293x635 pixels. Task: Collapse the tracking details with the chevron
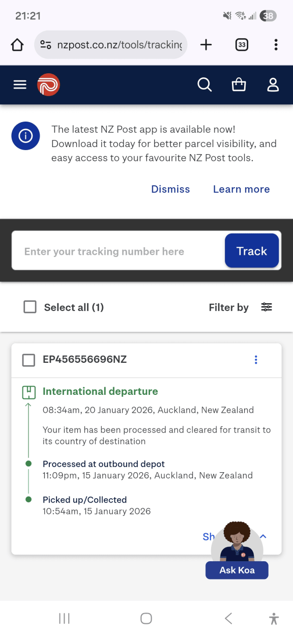click(x=263, y=536)
